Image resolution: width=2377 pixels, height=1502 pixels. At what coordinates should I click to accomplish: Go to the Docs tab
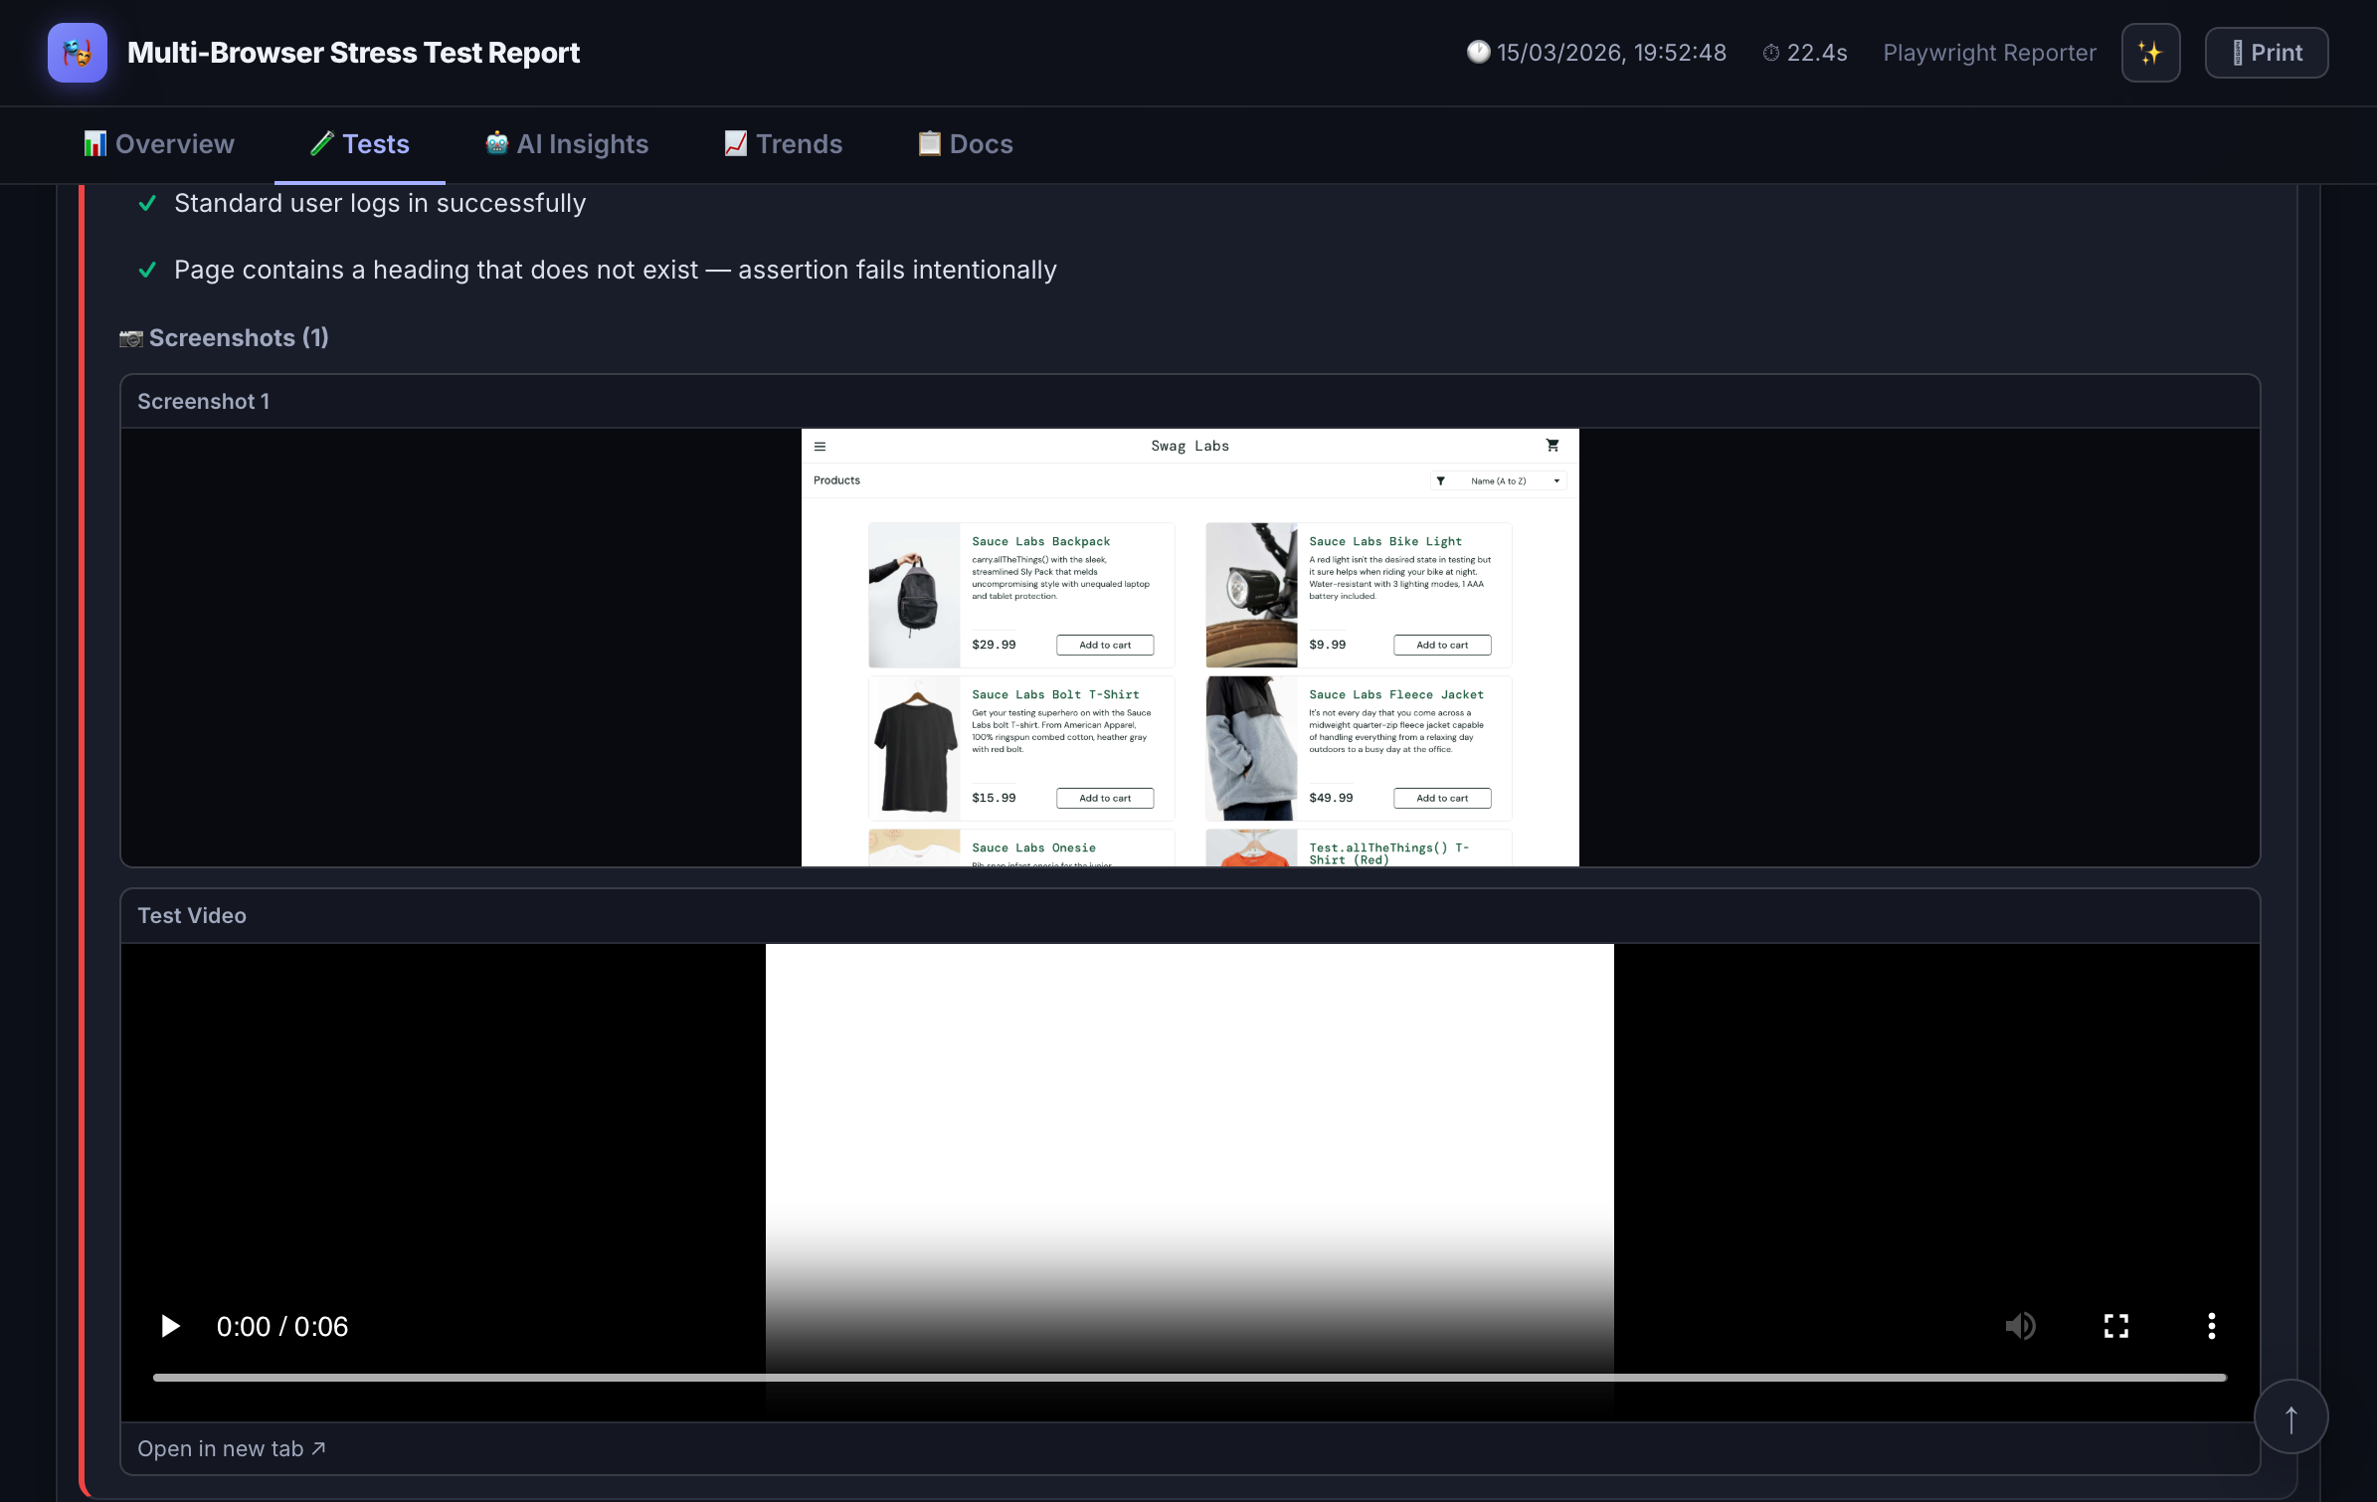(965, 144)
